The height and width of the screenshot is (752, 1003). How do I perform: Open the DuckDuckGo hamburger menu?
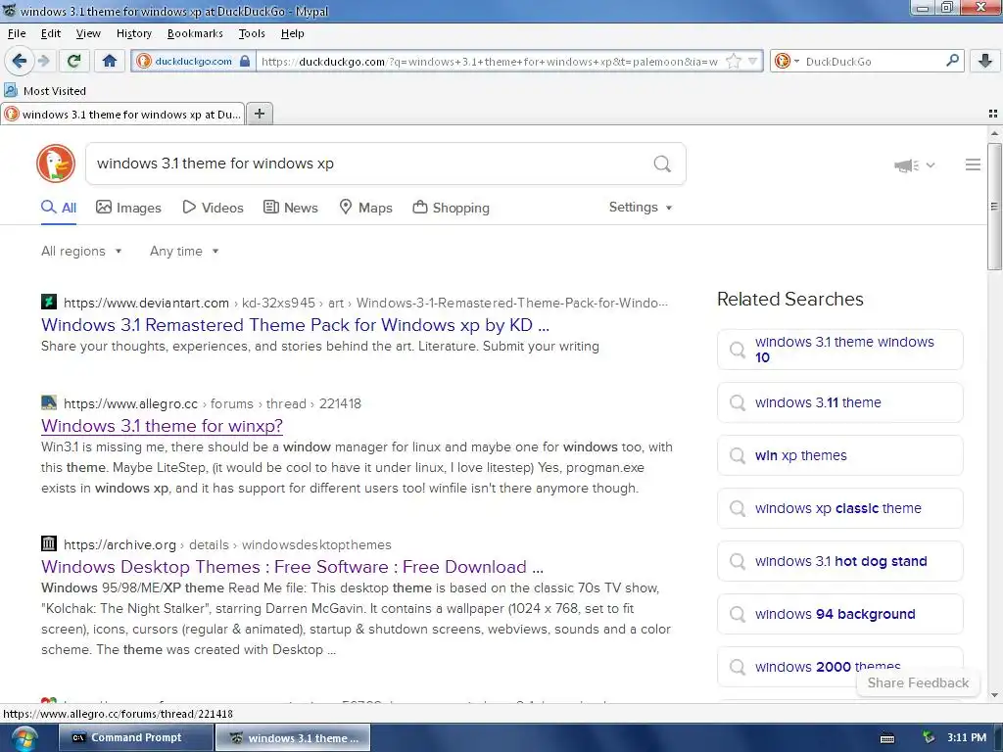pos(973,164)
